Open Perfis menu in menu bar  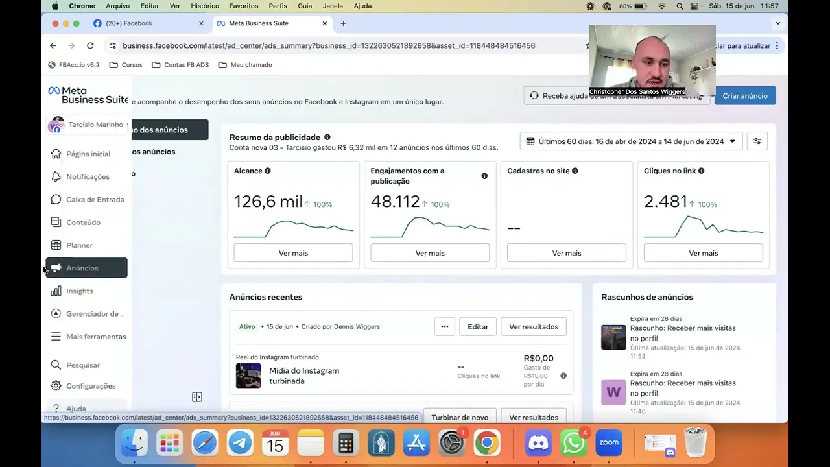278,6
